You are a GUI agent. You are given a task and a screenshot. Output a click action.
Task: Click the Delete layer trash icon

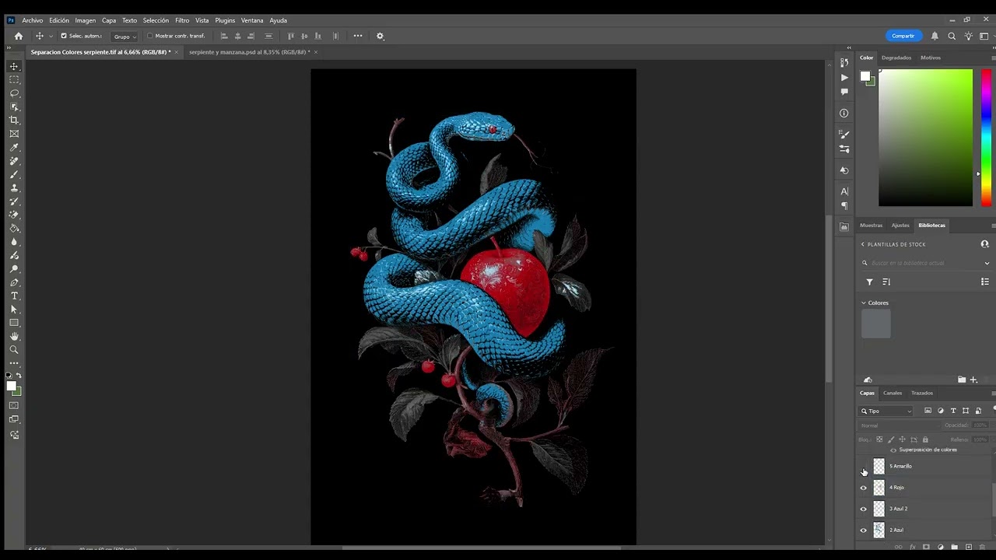(x=983, y=548)
